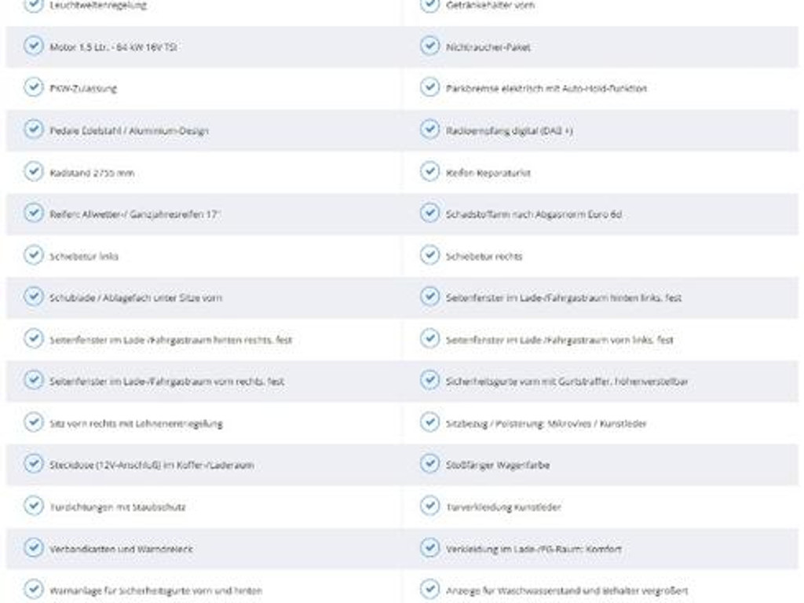This screenshot has width=804, height=603.
Task: Click the check icon next to Stoßfänger Wagenfarbe
Action: (429, 464)
